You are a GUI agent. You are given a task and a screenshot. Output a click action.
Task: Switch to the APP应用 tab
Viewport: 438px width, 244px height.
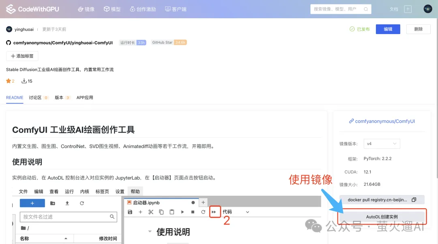pos(85,97)
